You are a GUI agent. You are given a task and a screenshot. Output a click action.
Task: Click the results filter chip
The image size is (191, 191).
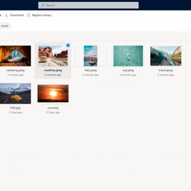pos(5,26)
